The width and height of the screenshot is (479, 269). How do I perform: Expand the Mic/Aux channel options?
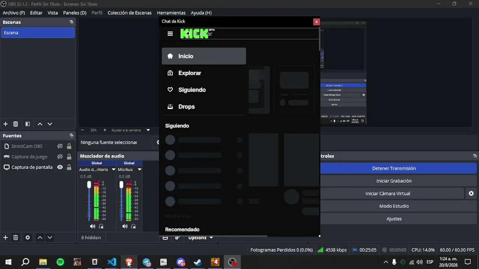[139, 170]
